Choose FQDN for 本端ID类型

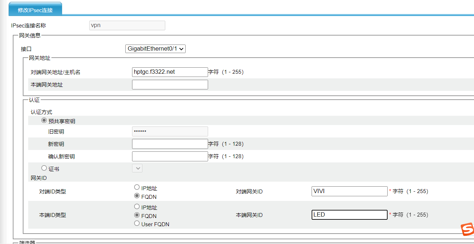(x=137, y=215)
